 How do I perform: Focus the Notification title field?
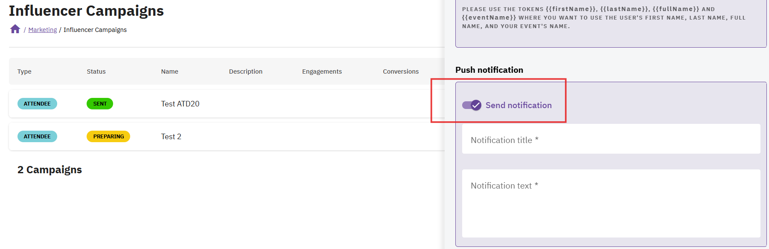click(x=611, y=140)
